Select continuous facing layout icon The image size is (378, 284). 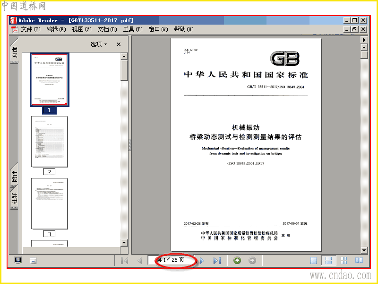[x=344, y=260]
